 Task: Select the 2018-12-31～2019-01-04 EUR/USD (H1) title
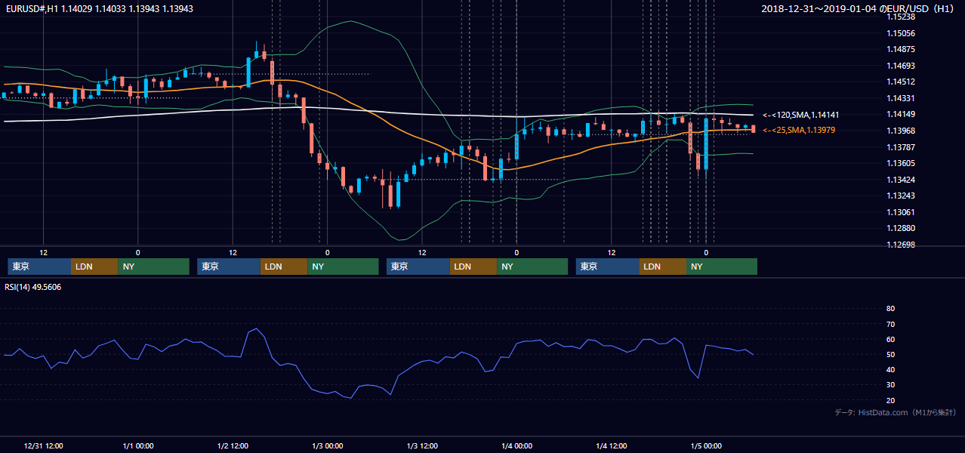[859, 8]
